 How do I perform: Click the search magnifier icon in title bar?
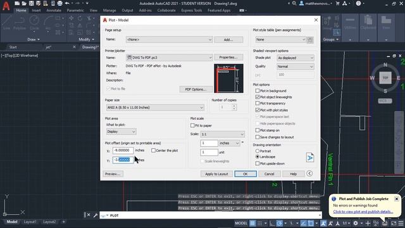294,3
